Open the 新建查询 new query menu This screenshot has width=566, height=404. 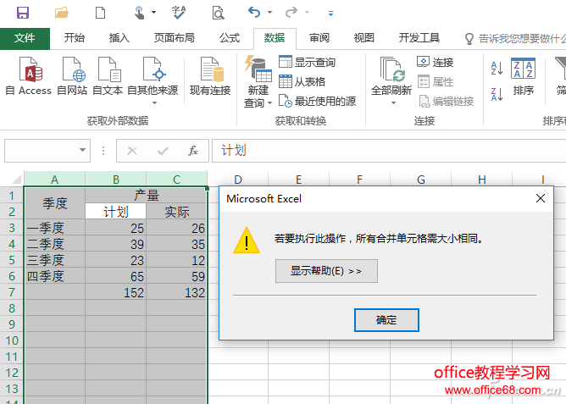point(258,81)
